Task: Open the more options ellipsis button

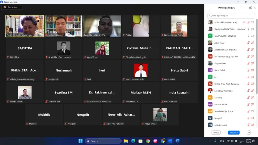Action: click(249, 132)
